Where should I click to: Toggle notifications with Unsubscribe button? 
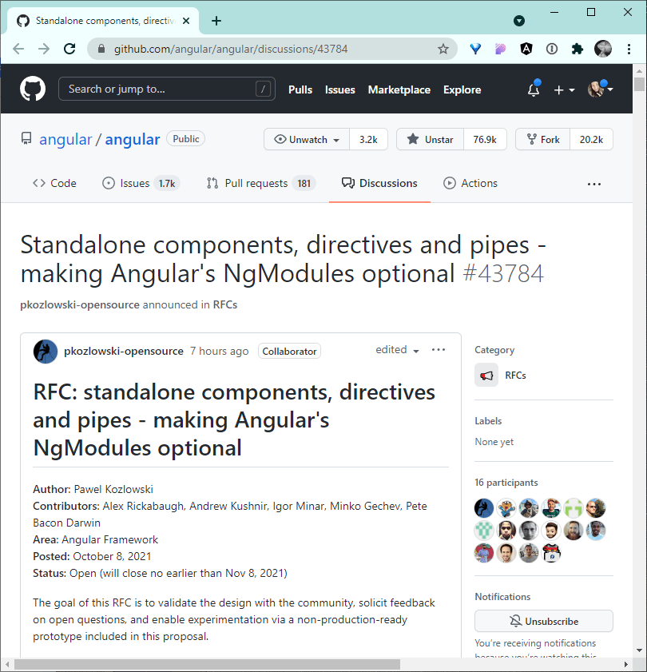[544, 621]
